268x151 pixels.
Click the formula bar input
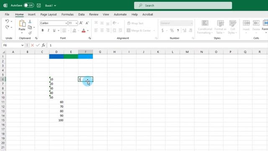point(157,45)
